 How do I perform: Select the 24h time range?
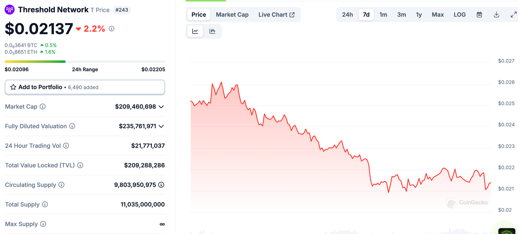(x=347, y=15)
